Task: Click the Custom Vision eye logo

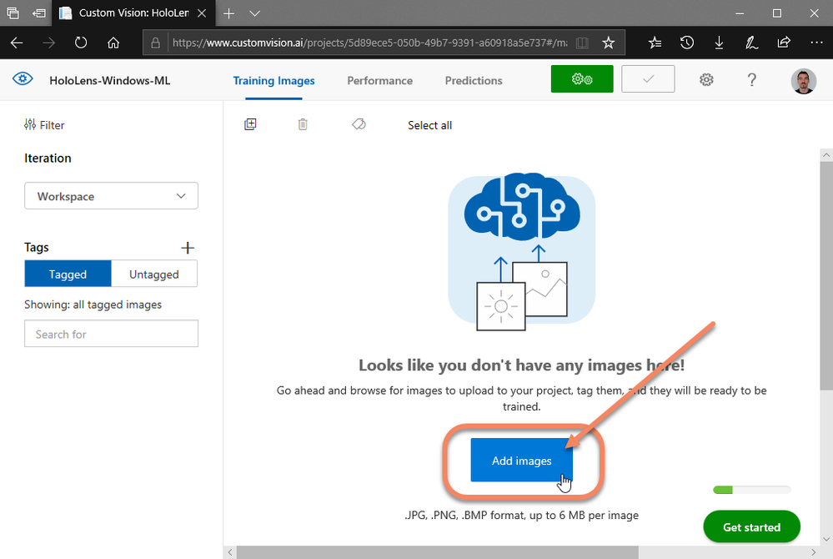Action: pos(23,79)
